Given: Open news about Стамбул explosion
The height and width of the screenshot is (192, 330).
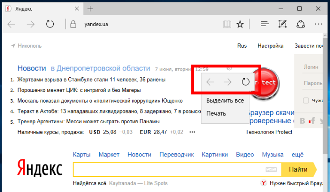Looking at the screenshot, I should pyautogui.click(x=92, y=80).
